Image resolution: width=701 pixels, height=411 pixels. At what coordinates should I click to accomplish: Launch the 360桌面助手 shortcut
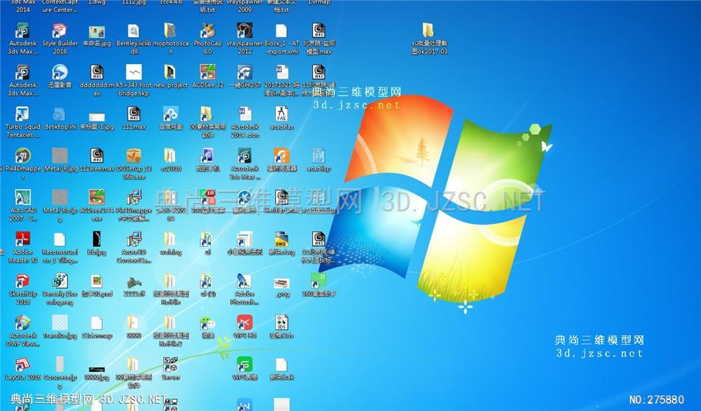[318, 281]
